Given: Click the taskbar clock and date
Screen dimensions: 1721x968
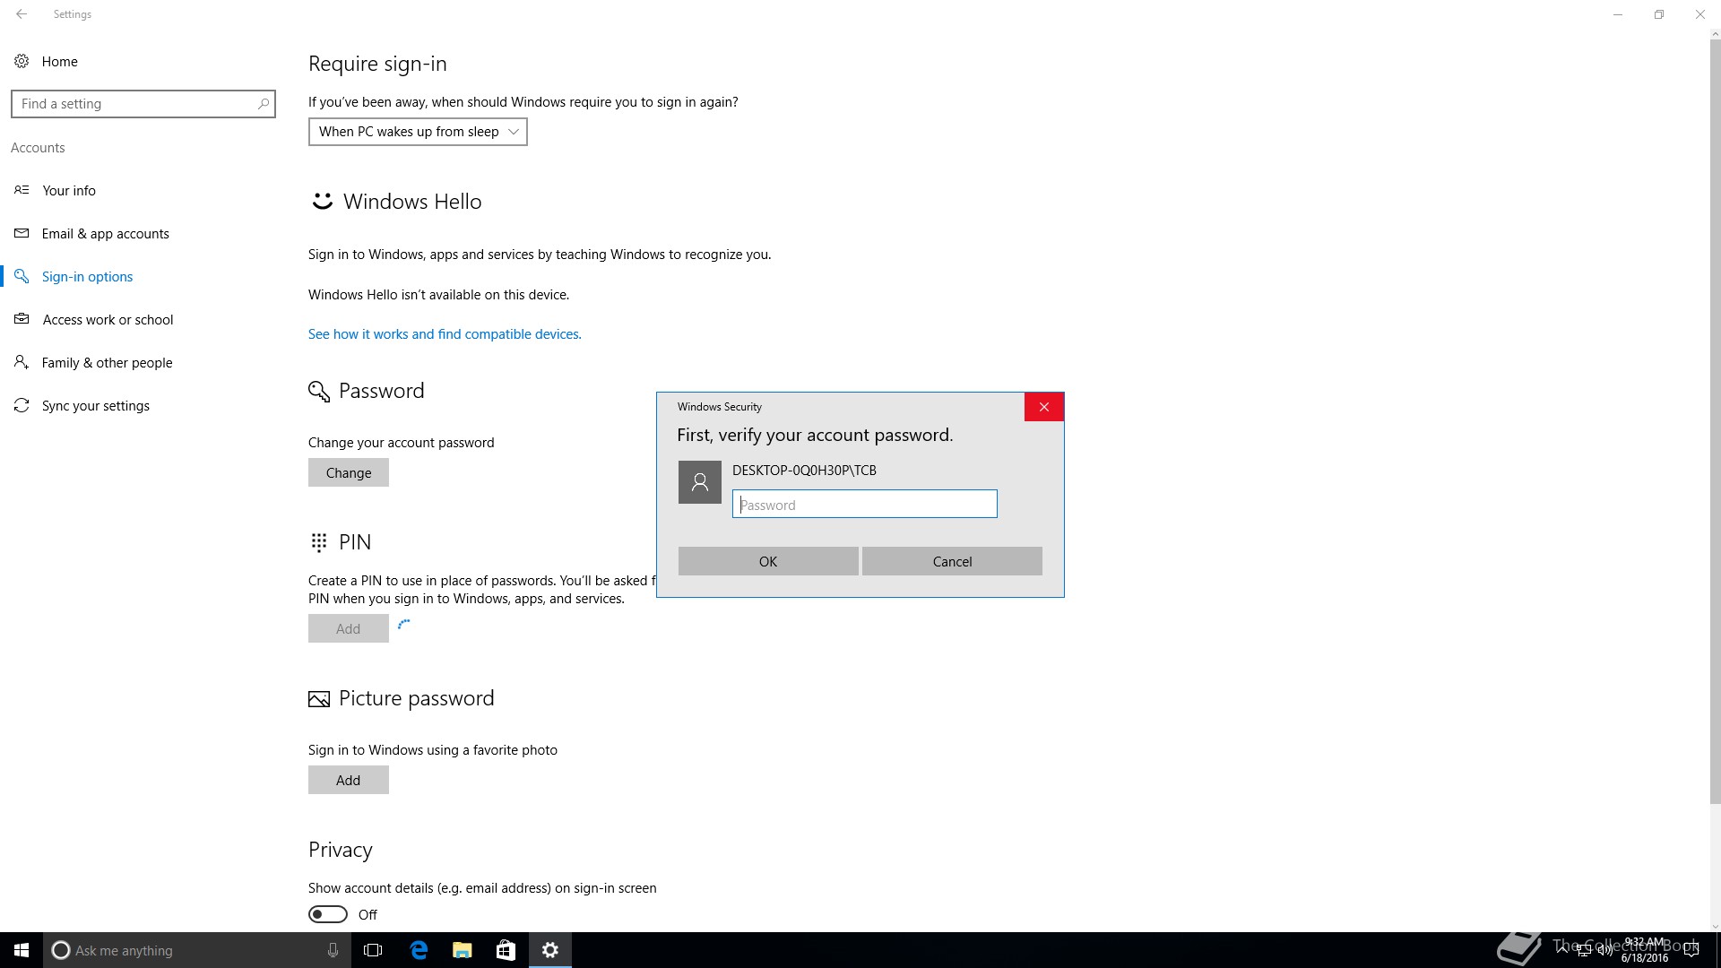Looking at the screenshot, I should coord(1644,950).
